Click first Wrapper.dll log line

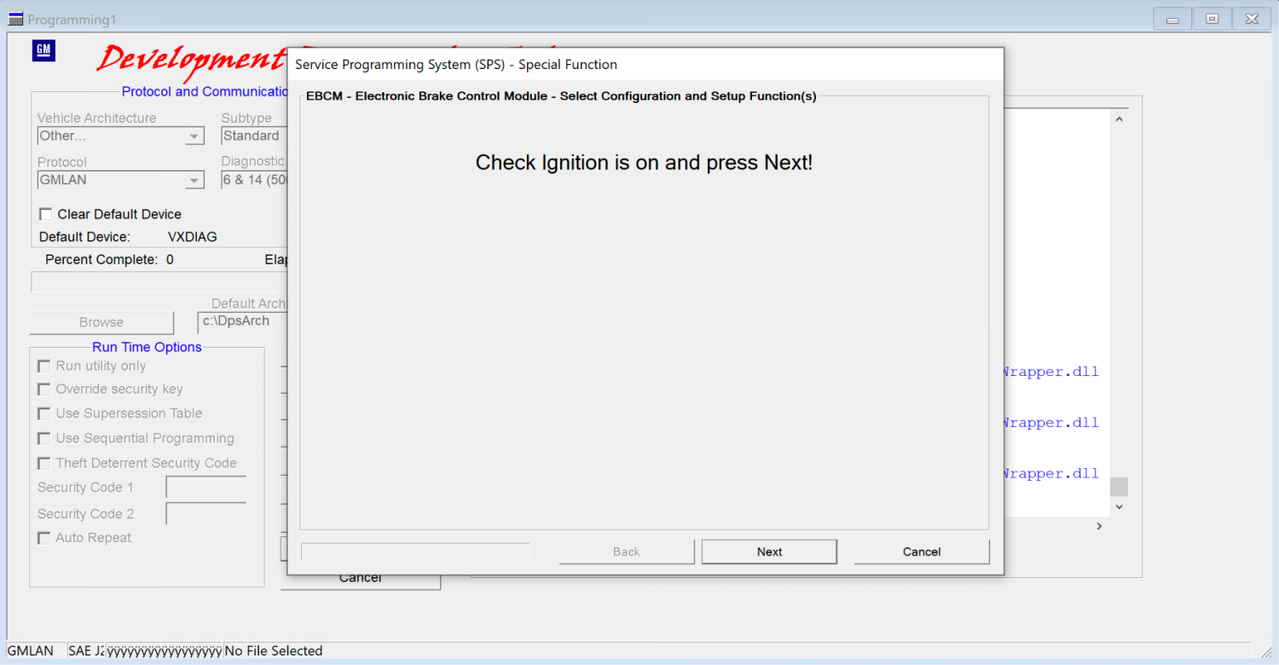tap(1051, 372)
